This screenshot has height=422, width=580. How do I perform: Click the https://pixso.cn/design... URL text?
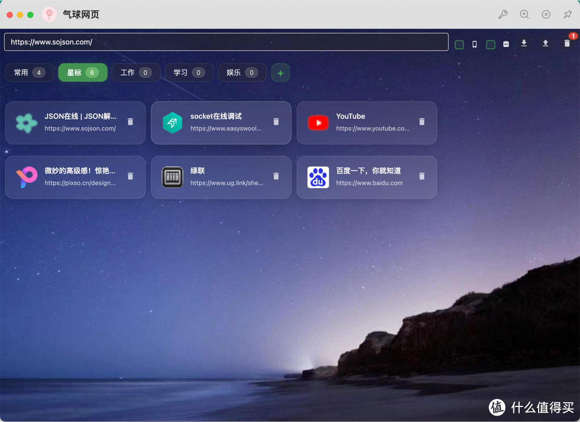tap(80, 183)
